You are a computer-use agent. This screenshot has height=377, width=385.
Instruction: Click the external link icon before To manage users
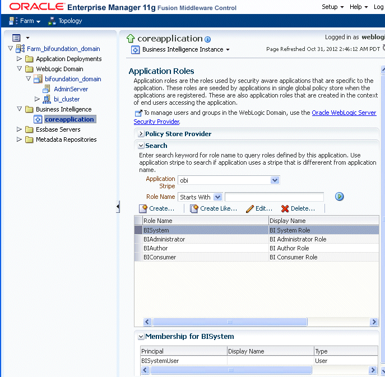click(x=138, y=113)
